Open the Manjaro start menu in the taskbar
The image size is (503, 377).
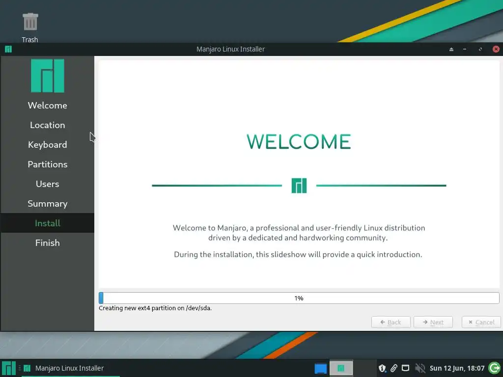(x=9, y=368)
